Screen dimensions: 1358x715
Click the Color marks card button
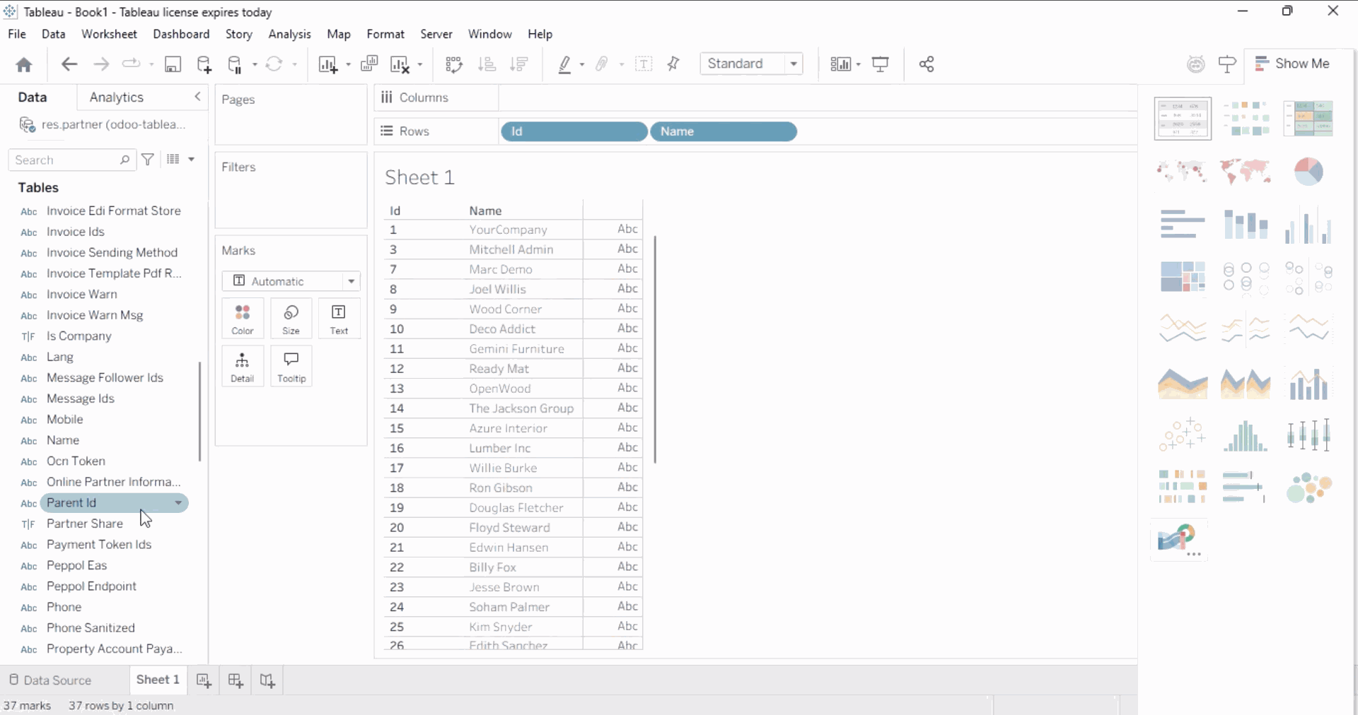pyautogui.click(x=243, y=319)
